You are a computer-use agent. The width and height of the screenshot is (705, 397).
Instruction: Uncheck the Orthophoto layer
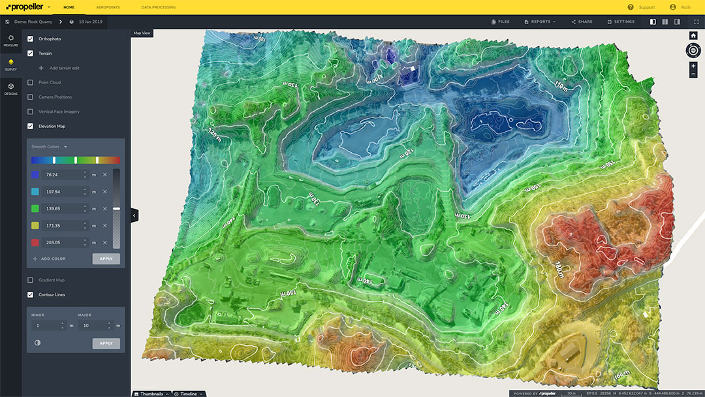tap(30, 39)
